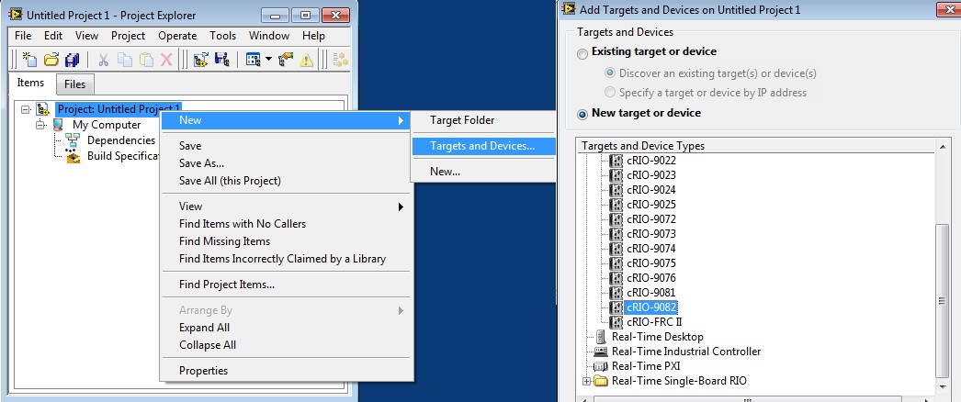Click the Cut scissors toolbar icon
This screenshot has height=402, width=961.
[x=104, y=60]
